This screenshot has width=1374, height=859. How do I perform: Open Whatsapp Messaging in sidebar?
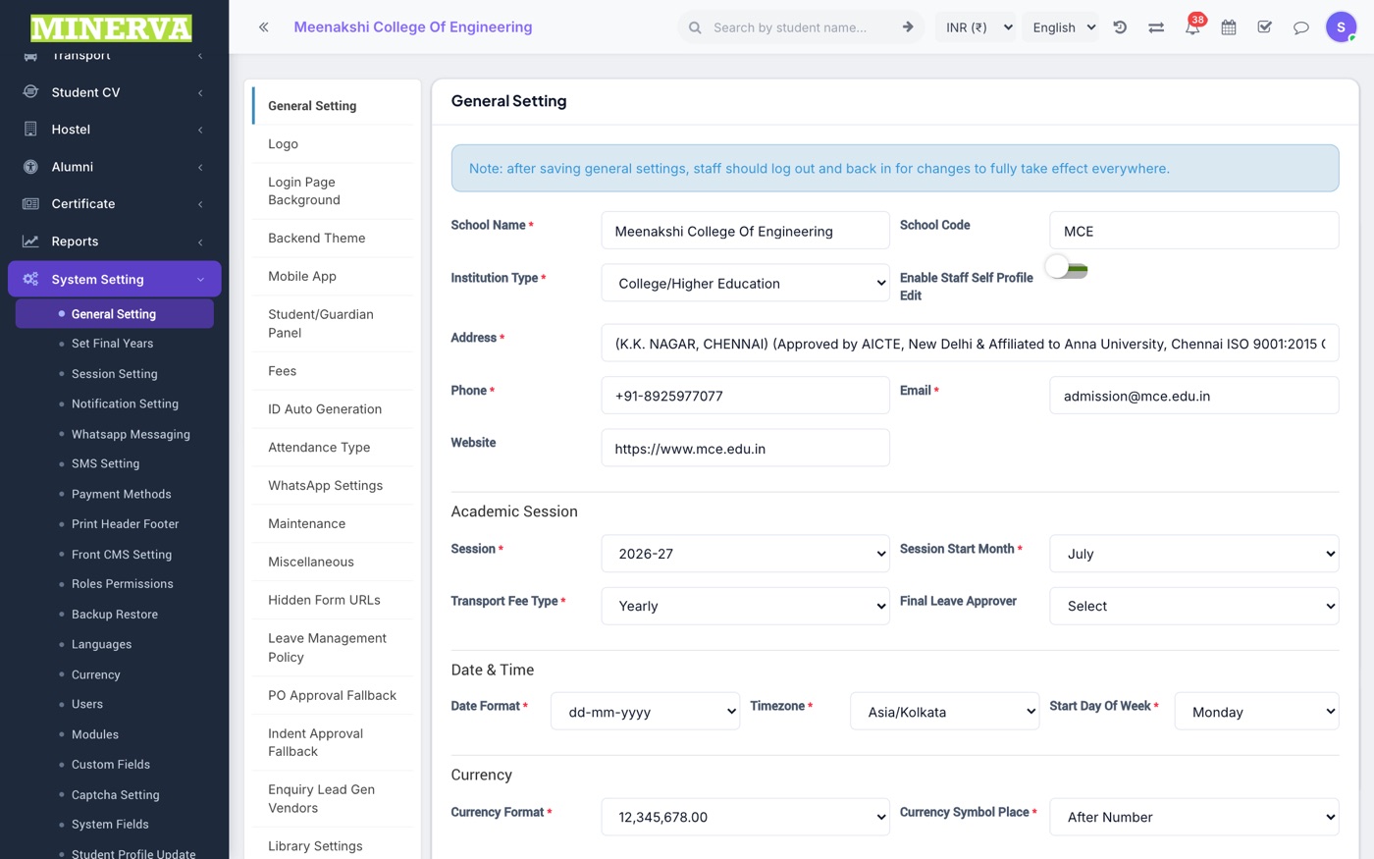pos(131,434)
